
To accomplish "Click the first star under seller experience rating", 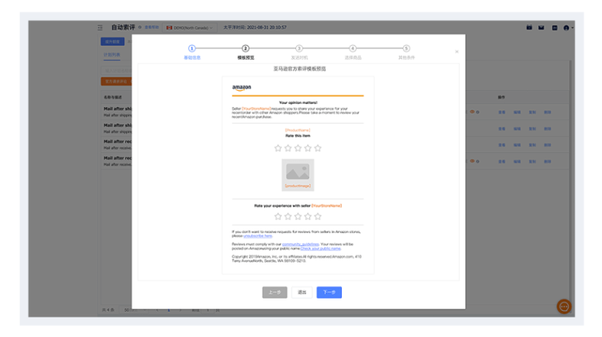I will 278,216.
